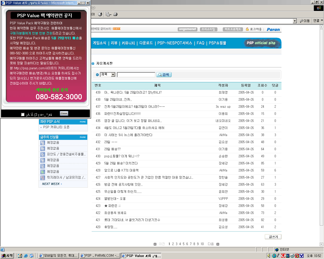Click the 히트프로젝트 header button
Viewport: 324px width, 259px height.
coord(233,29)
